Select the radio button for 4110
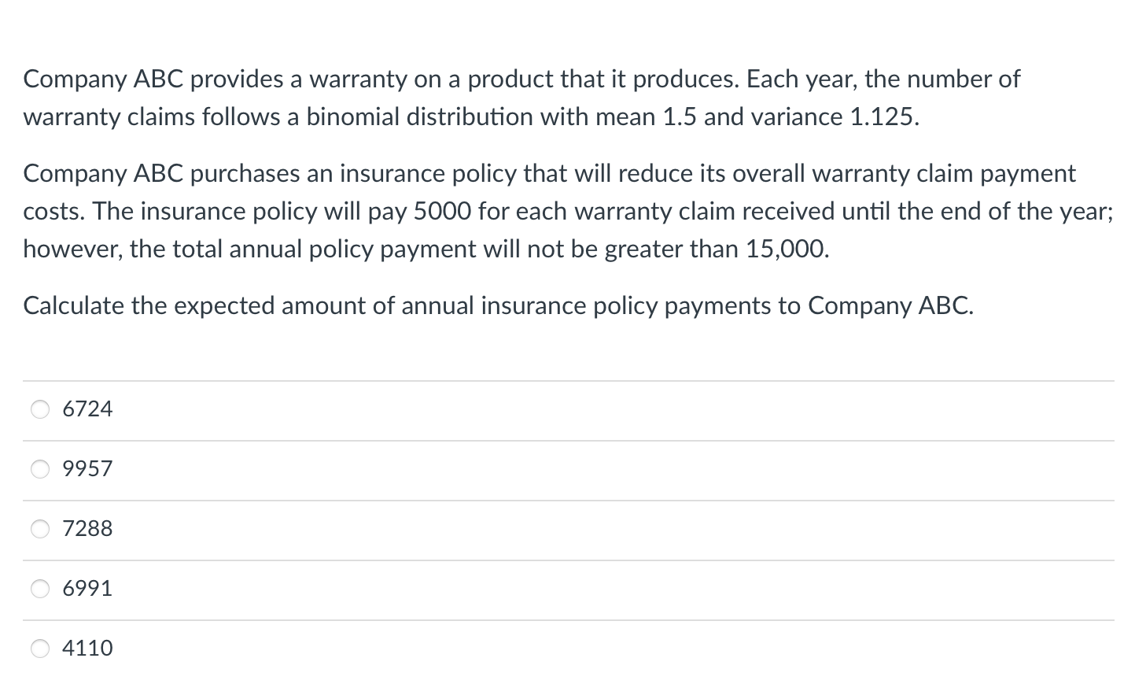 click(x=39, y=648)
